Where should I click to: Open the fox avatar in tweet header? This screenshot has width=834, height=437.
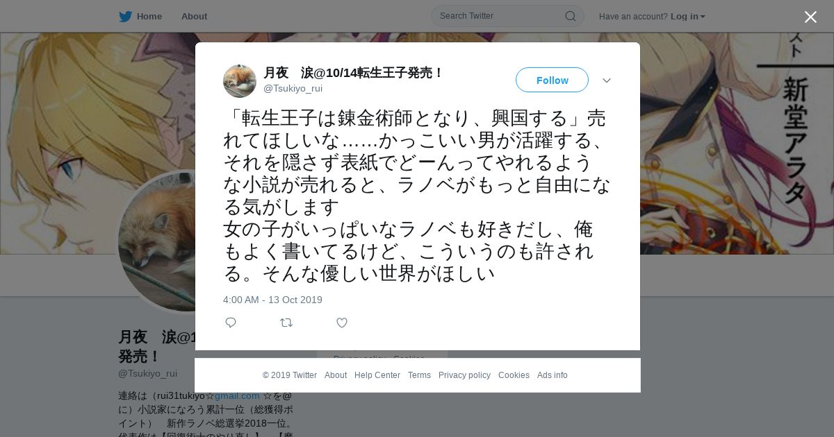240,81
